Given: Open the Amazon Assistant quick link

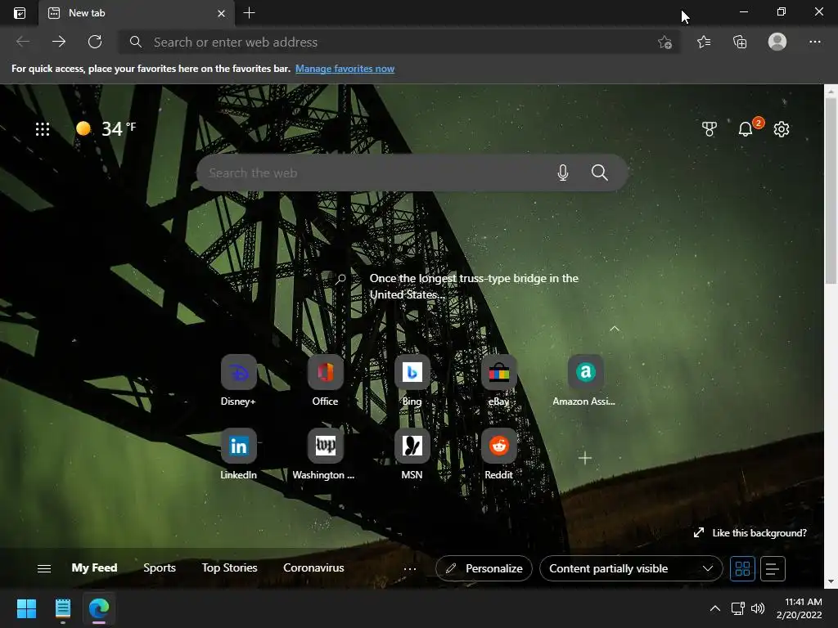Looking at the screenshot, I should (x=584, y=380).
